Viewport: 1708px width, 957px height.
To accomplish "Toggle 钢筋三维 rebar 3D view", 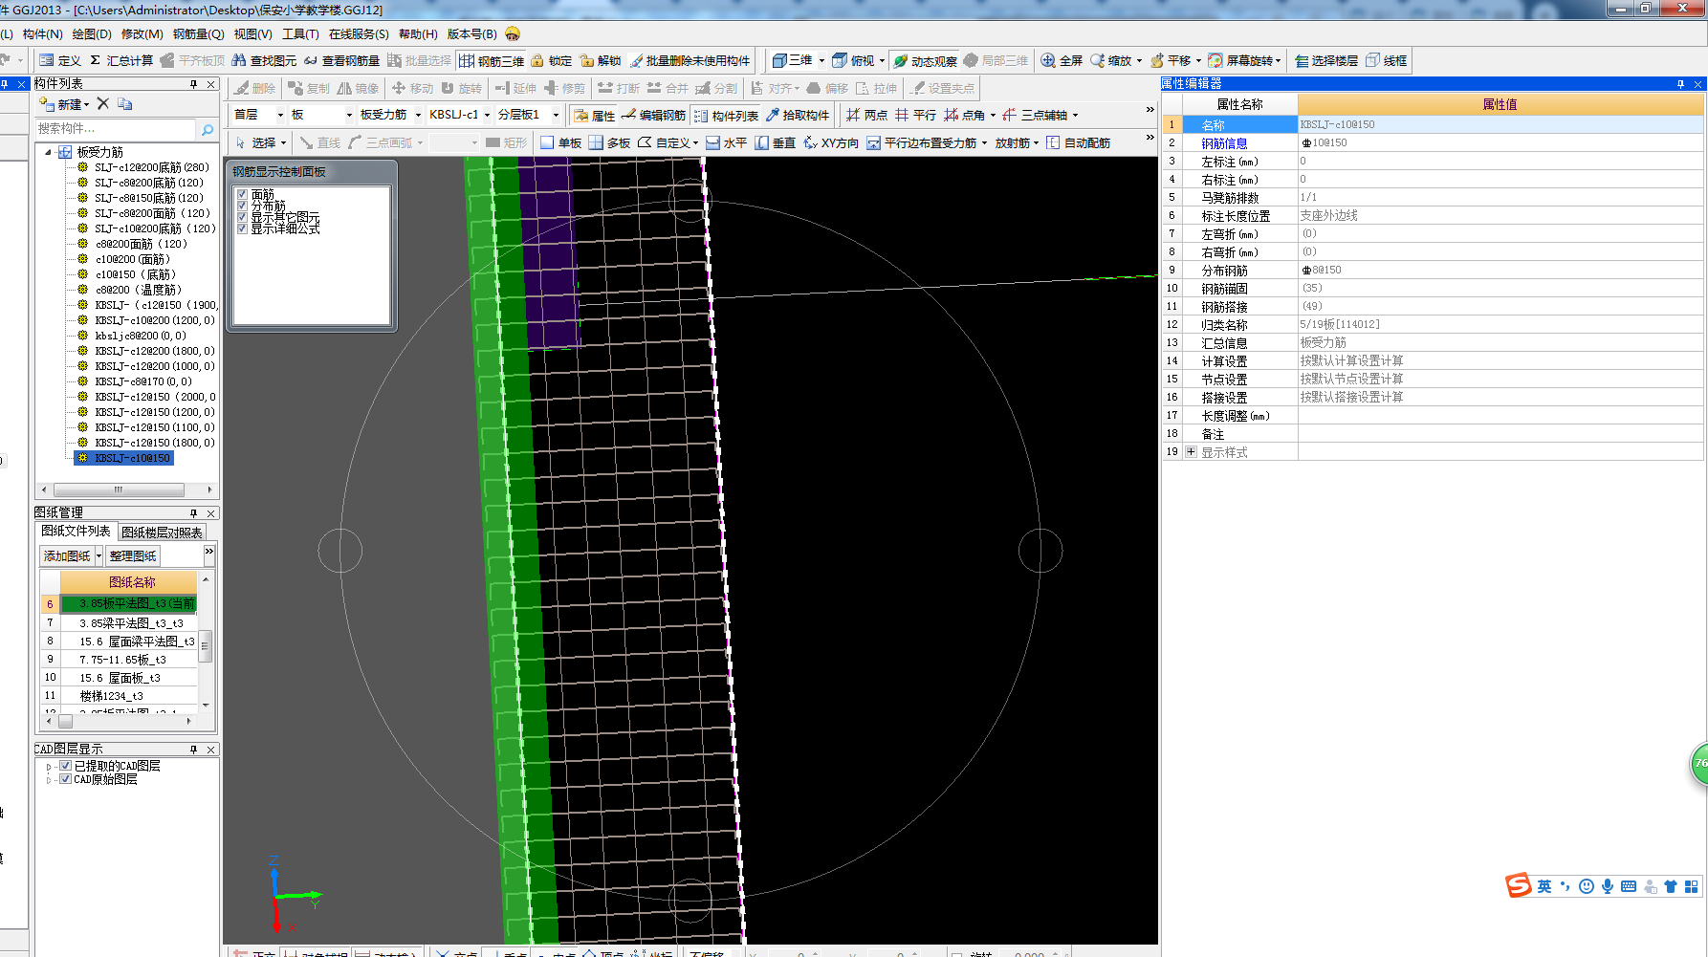I will (492, 60).
